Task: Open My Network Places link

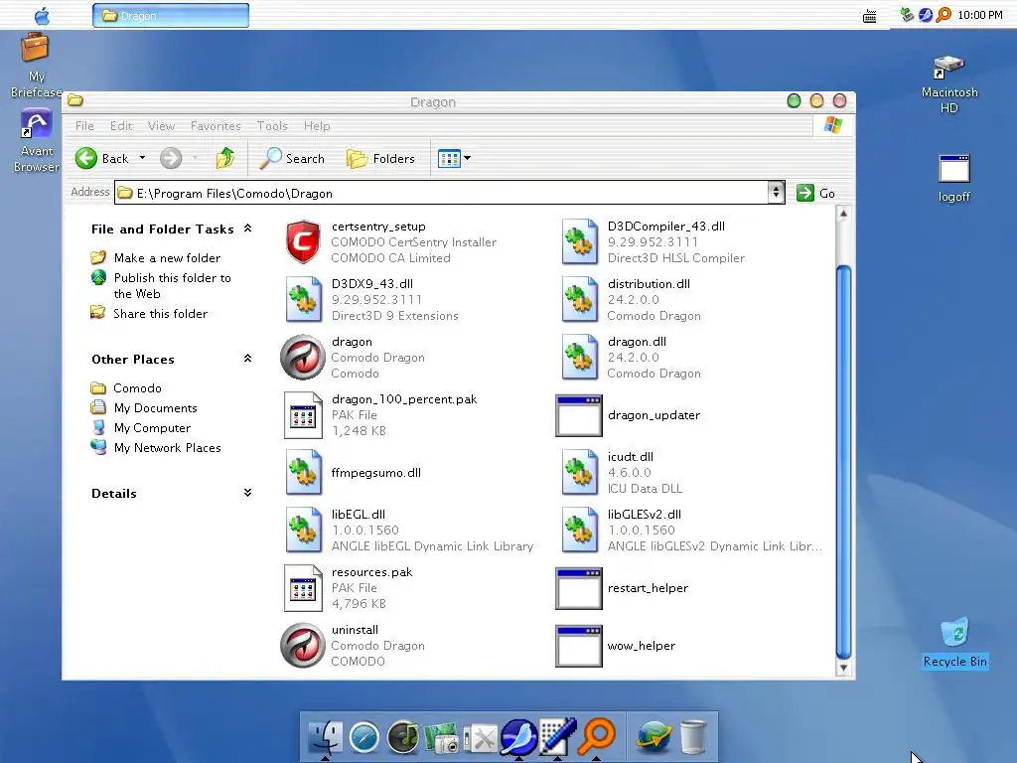Action: [167, 448]
